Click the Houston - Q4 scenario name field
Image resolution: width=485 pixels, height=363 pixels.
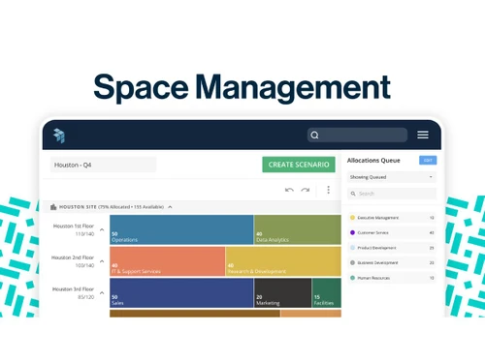(103, 165)
